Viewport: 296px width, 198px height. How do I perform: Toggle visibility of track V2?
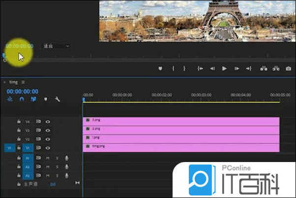pyautogui.click(x=48, y=139)
